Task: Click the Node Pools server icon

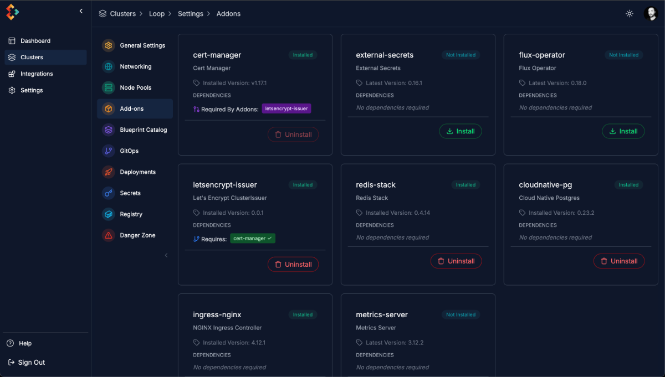Action: [x=109, y=87]
